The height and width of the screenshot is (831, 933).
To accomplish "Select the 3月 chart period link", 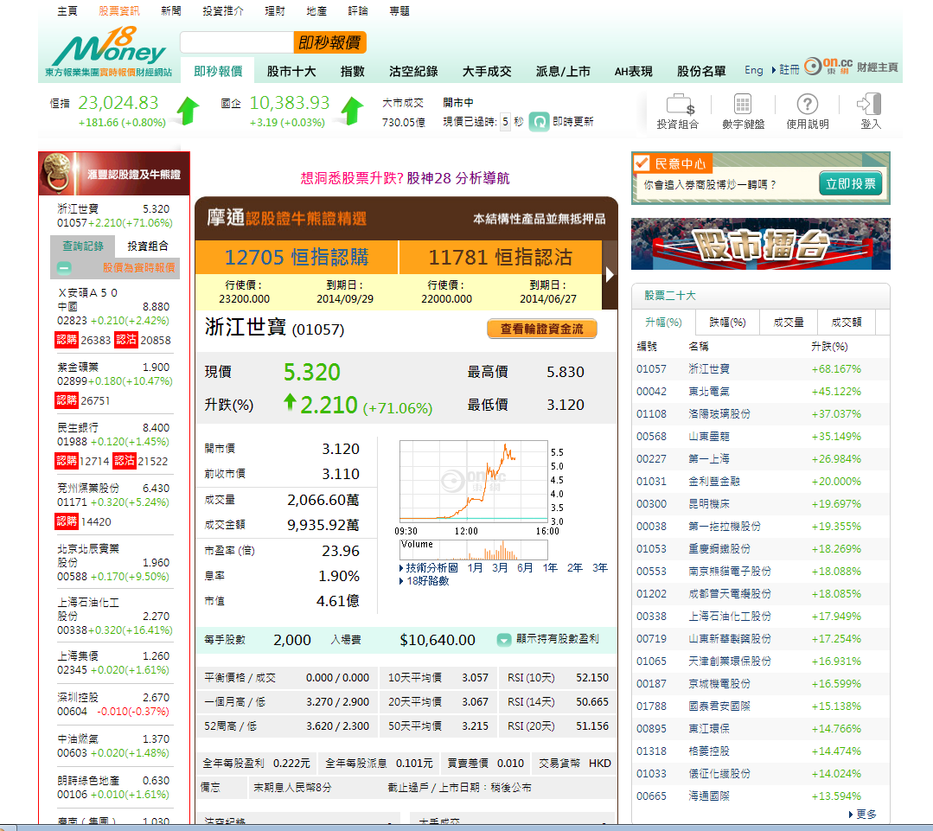I will 500,568.
